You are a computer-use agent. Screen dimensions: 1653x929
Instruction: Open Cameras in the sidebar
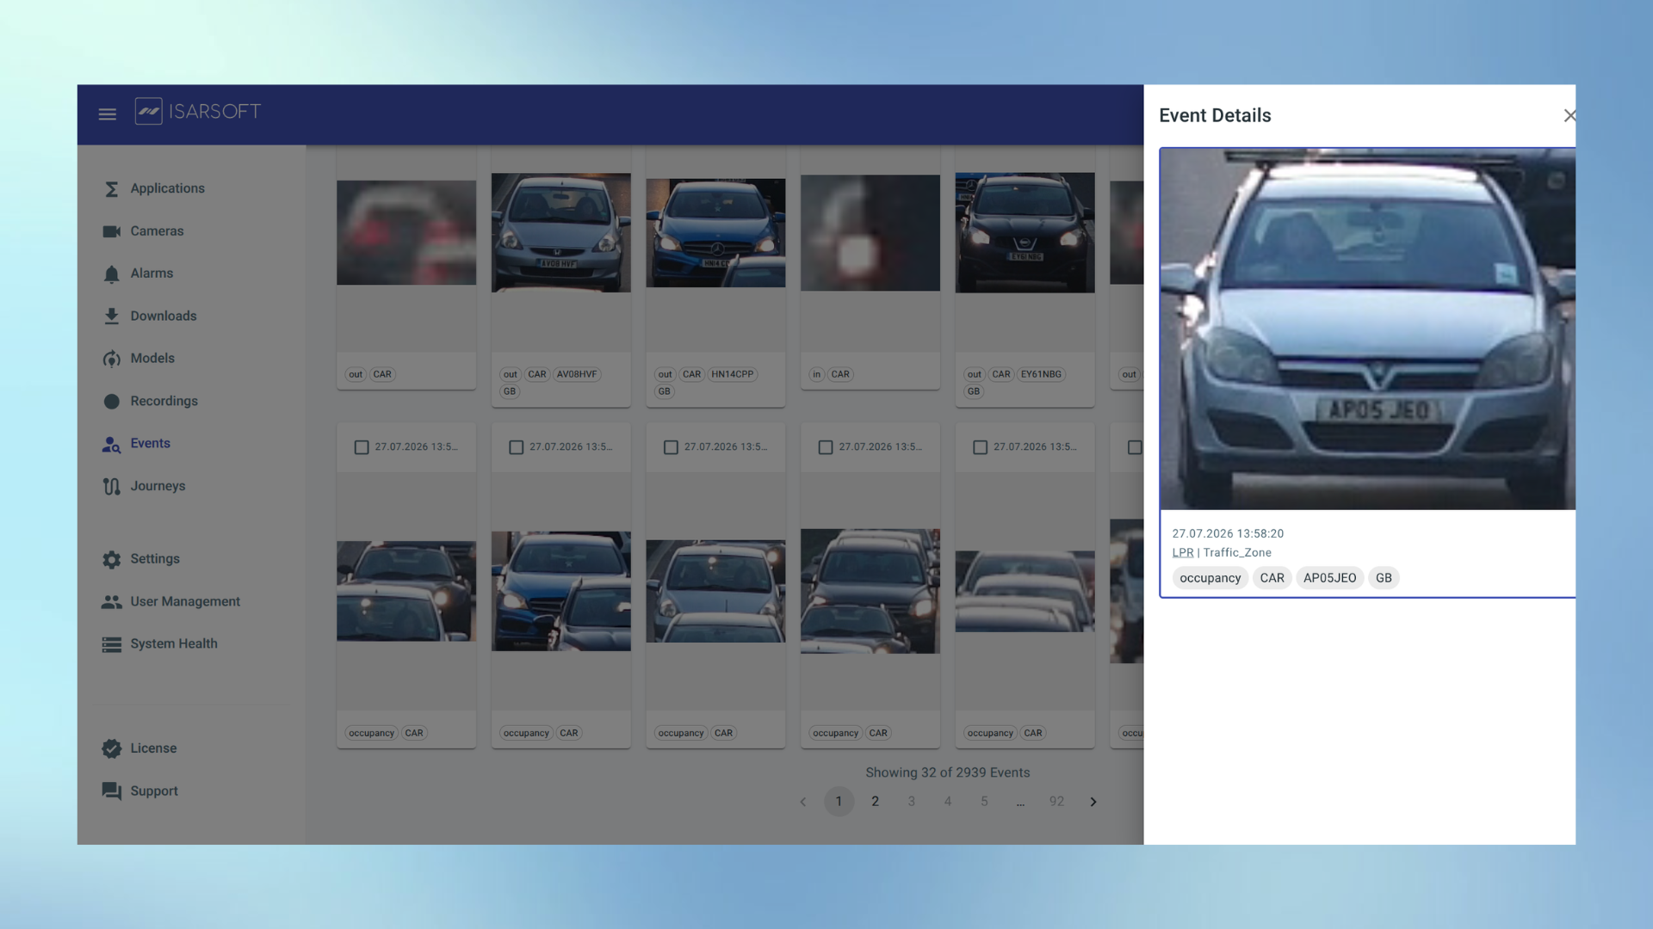157,231
